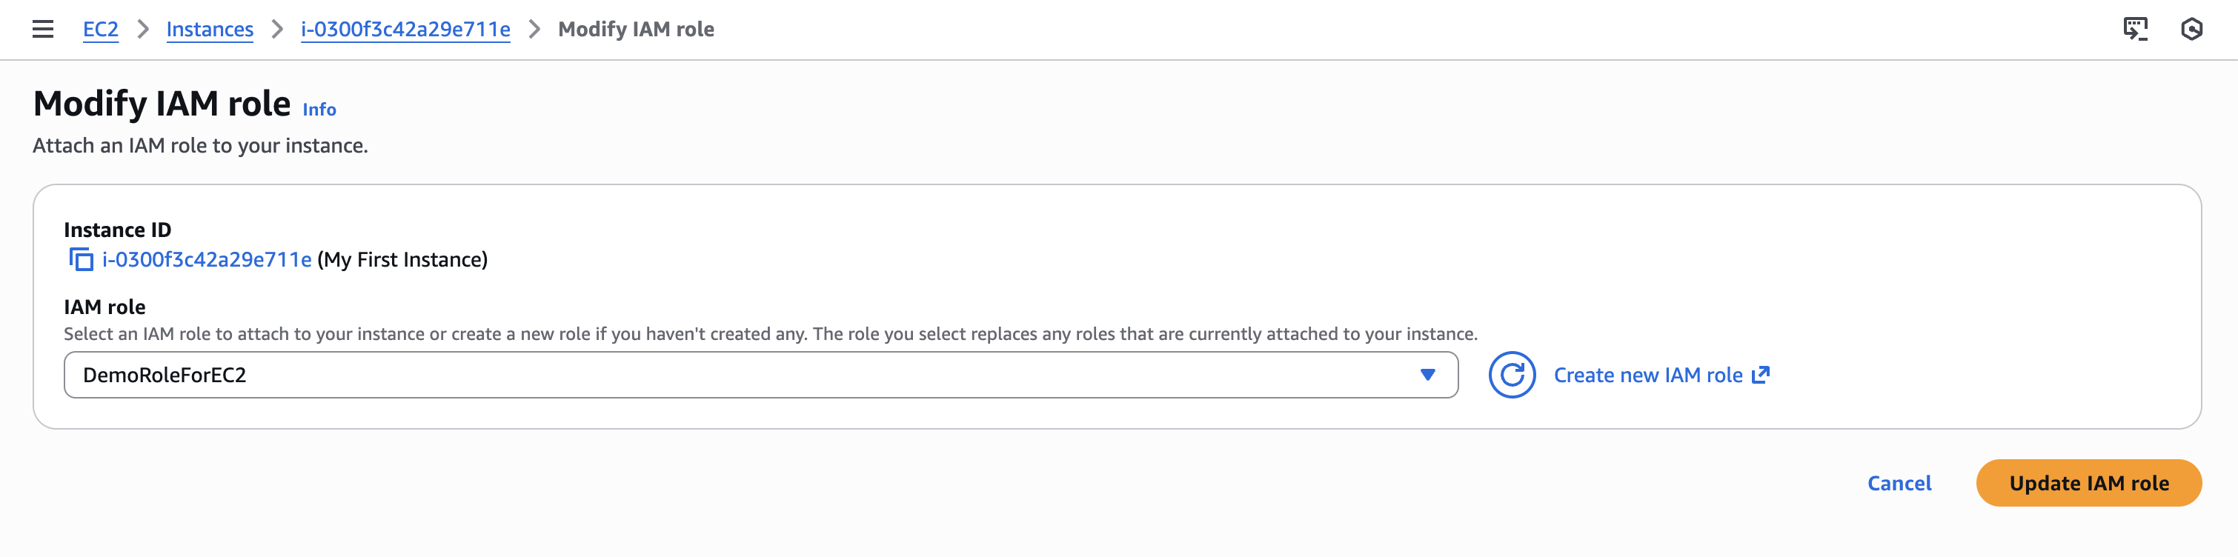Go to the EC2 breadcrumb
The image size is (2238, 557).
click(x=100, y=30)
